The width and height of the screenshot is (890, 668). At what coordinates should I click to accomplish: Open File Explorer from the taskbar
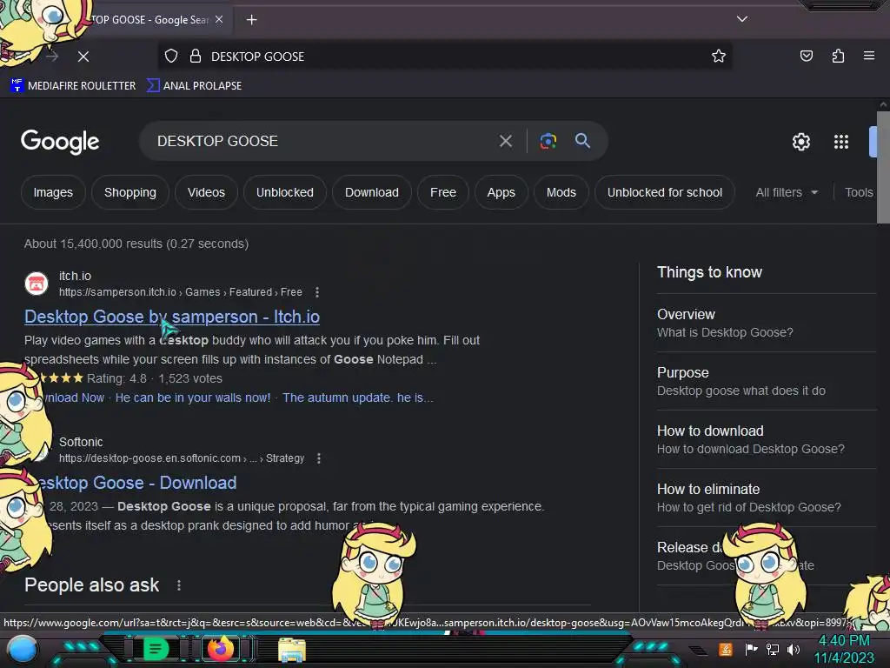click(292, 650)
